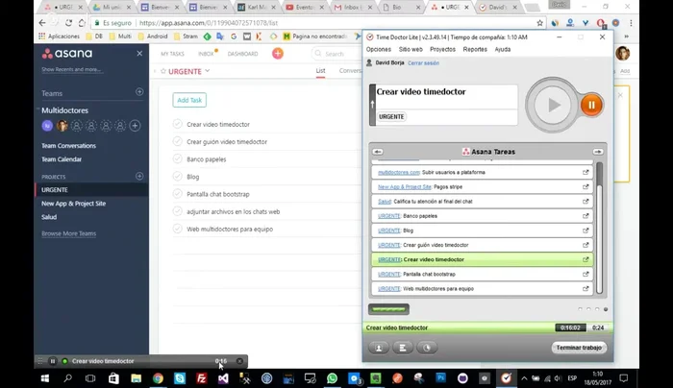Image resolution: width=673 pixels, height=388 pixels.
Task: Open the Asana Inbox tab
Action: tap(206, 54)
